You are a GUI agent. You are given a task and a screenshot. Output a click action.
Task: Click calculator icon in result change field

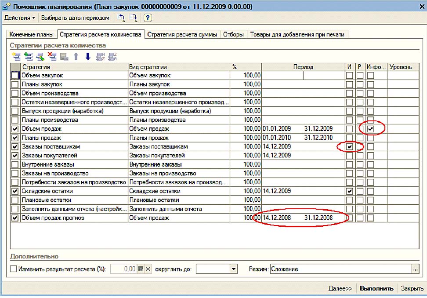click(x=141, y=269)
